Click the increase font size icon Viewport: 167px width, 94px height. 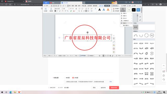click(x=71, y=9)
